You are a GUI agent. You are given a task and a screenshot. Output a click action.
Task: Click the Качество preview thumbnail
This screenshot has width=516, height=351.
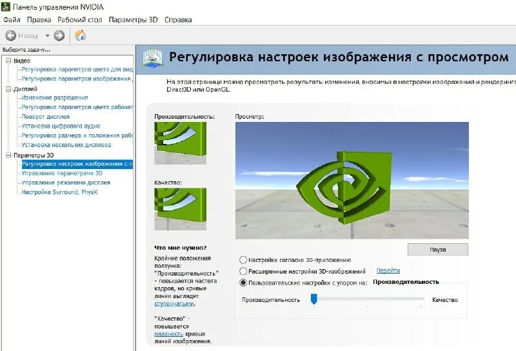tap(181, 209)
